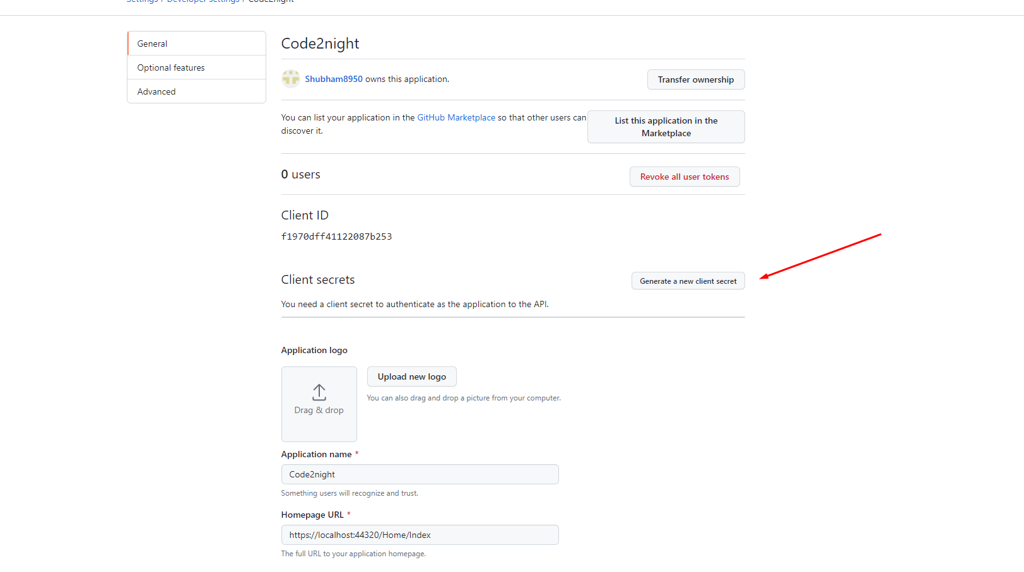1024x572 pixels.
Task: Click the Transfer ownership button
Action: click(x=696, y=79)
